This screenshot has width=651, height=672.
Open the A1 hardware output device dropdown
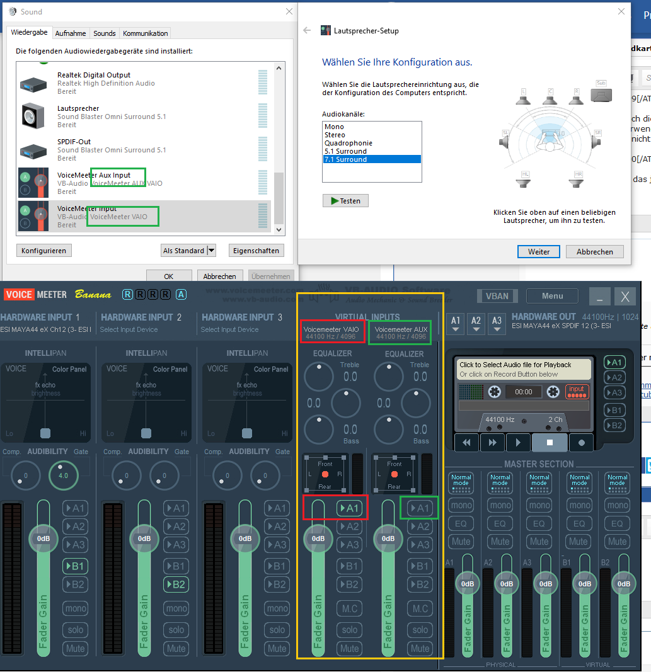point(456,324)
